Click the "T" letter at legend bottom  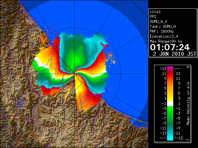point(188,140)
